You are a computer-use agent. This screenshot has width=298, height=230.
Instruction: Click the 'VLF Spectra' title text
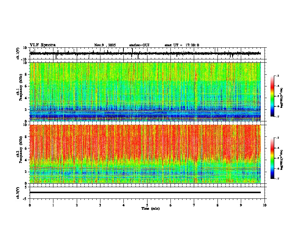[43, 45]
